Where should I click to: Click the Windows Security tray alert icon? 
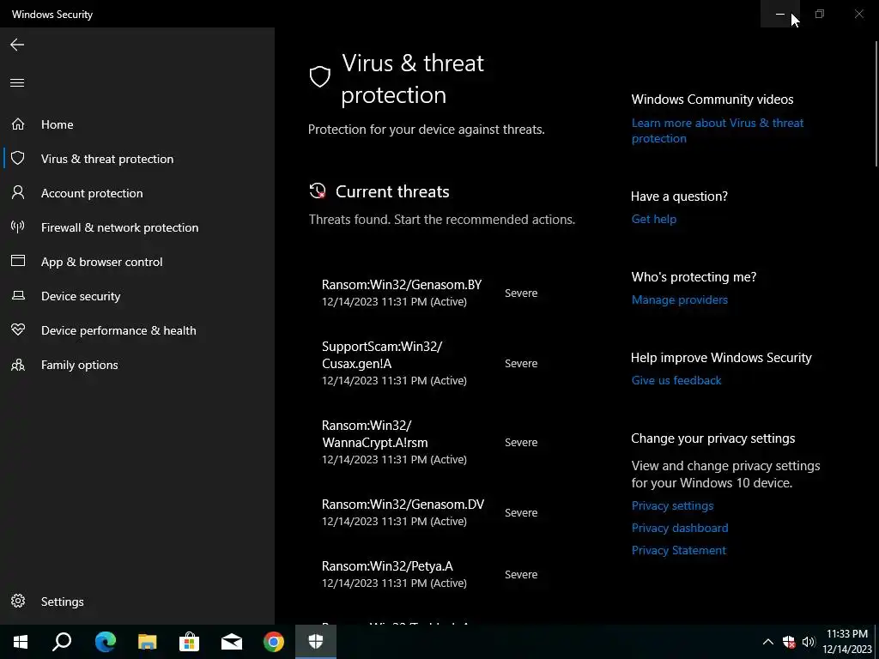pyautogui.click(x=789, y=642)
